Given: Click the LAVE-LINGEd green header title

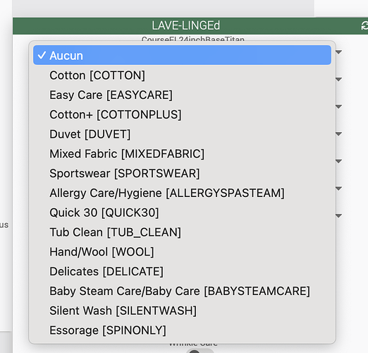Looking at the screenshot, I should (185, 25).
